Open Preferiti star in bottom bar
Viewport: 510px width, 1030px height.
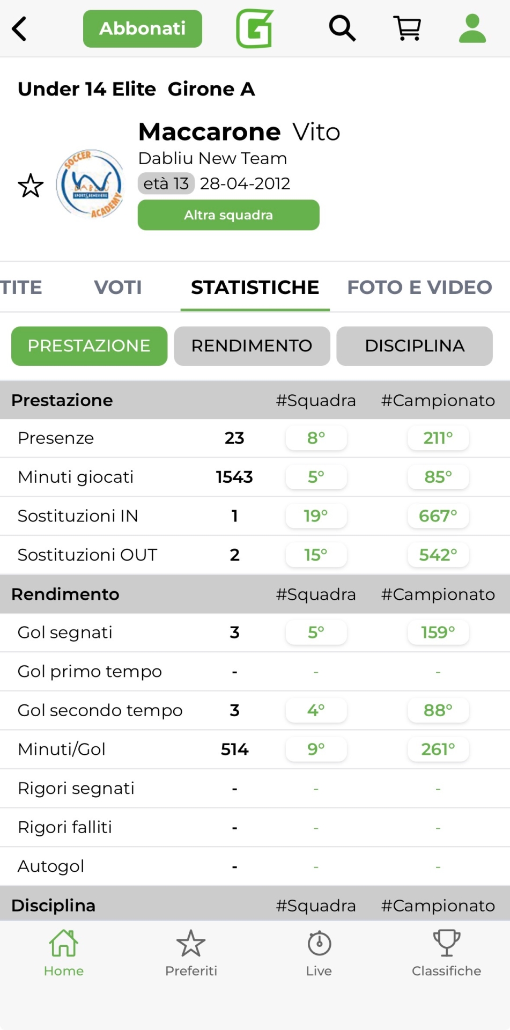click(x=191, y=953)
